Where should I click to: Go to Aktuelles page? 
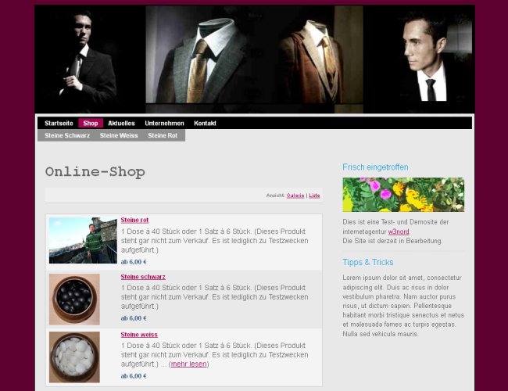tap(121, 124)
